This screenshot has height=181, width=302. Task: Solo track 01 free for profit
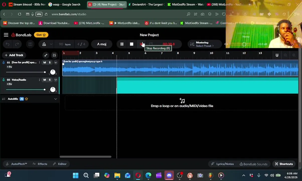click(x=50, y=62)
